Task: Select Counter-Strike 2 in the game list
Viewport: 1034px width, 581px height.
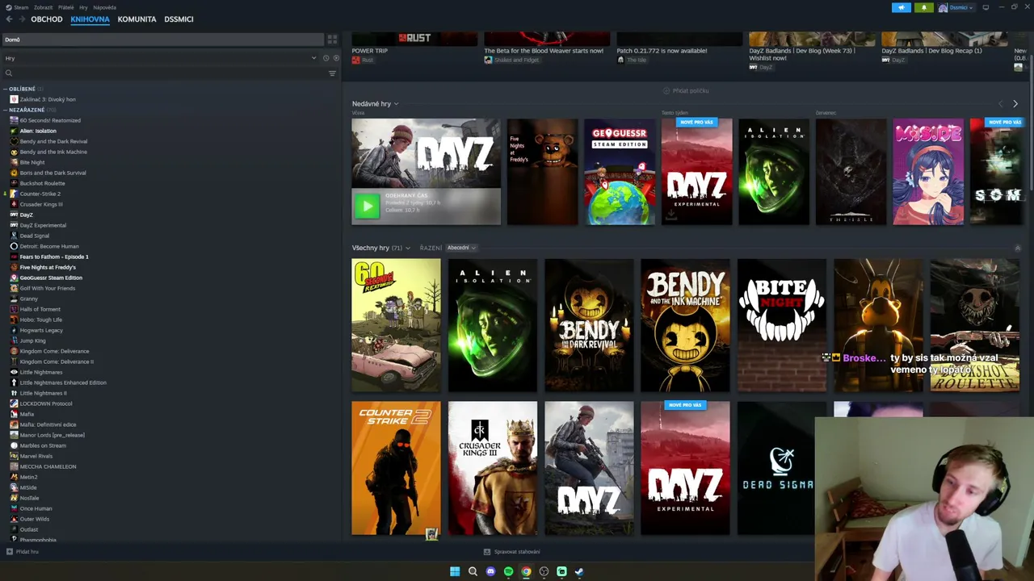Action: (x=40, y=194)
